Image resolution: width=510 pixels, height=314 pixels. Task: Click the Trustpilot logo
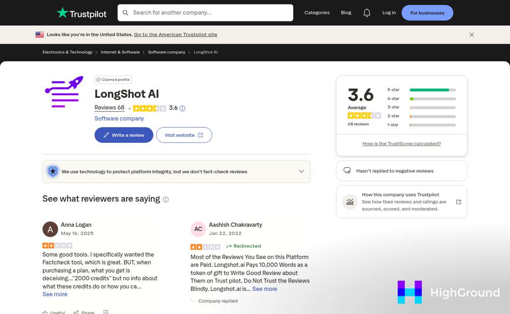81,13
